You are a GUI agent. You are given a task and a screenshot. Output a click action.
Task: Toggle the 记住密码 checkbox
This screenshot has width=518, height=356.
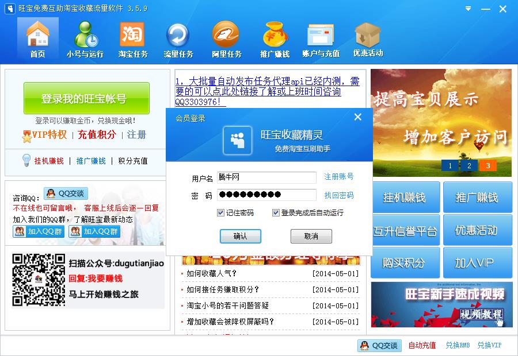[220, 212]
